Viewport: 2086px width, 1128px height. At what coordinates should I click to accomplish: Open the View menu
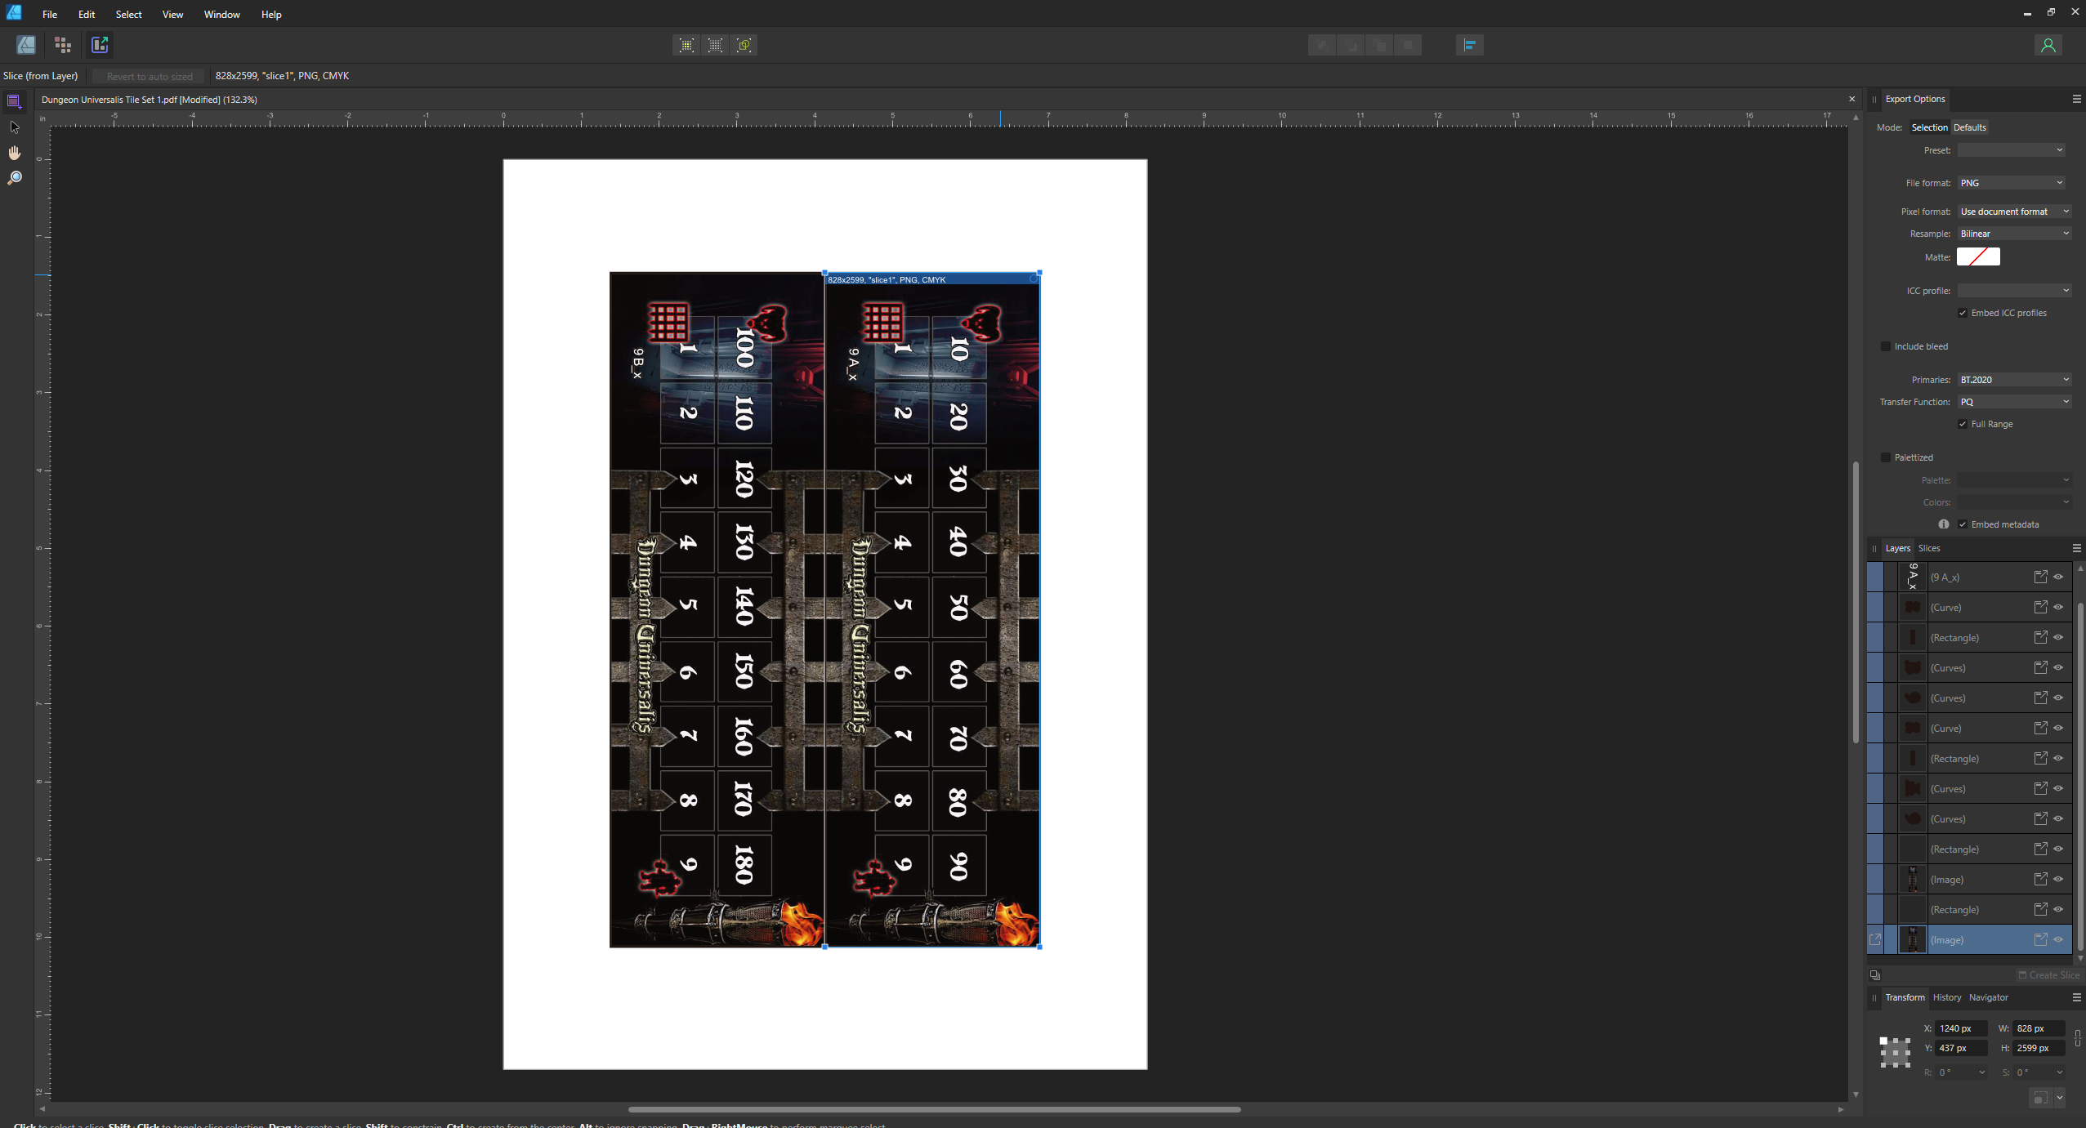(x=172, y=14)
